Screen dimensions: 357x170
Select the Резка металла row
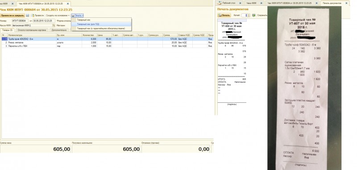pos(107,42)
